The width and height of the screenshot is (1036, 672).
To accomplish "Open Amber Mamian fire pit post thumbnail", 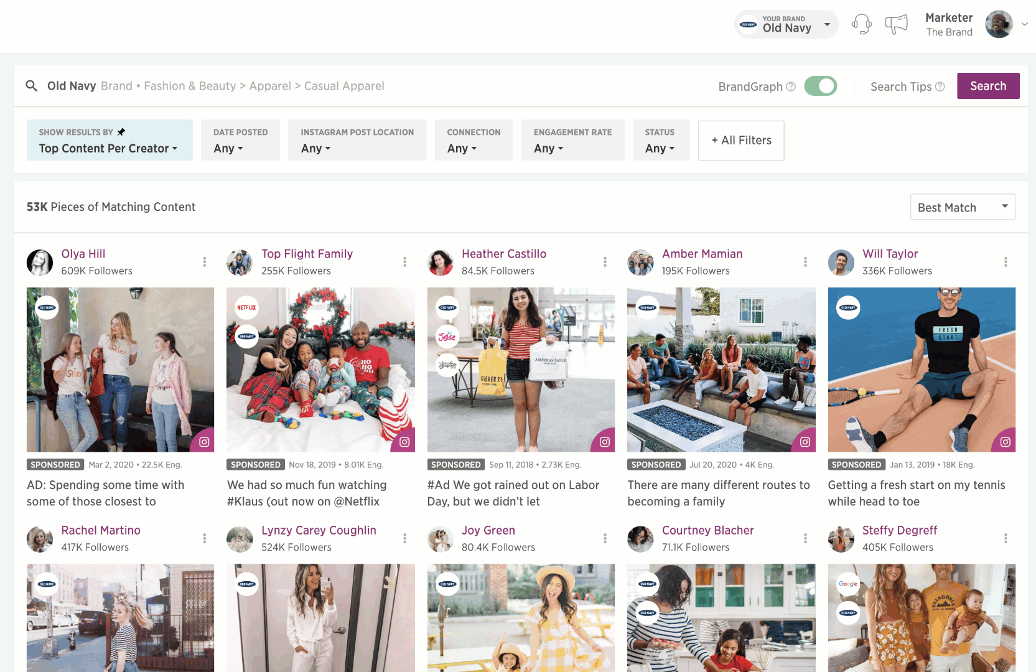I will pos(721,370).
